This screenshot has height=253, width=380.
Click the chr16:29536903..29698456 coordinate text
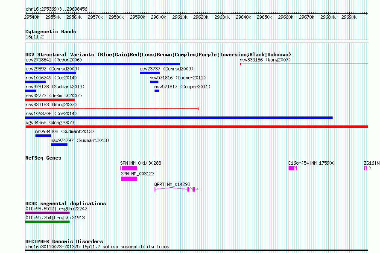56,9
